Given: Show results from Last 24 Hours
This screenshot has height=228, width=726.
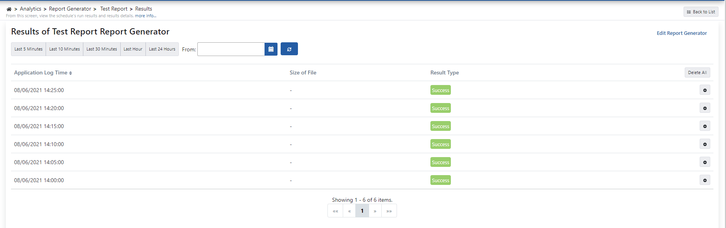Looking at the screenshot, I should pos(162,49).
